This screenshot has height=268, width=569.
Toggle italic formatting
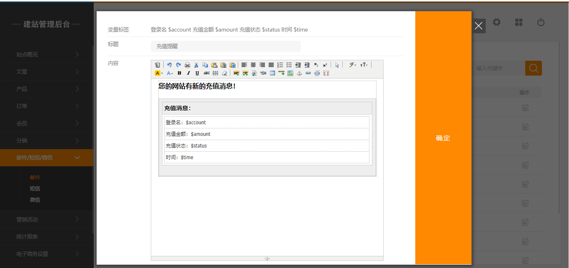tap(188, 73)
